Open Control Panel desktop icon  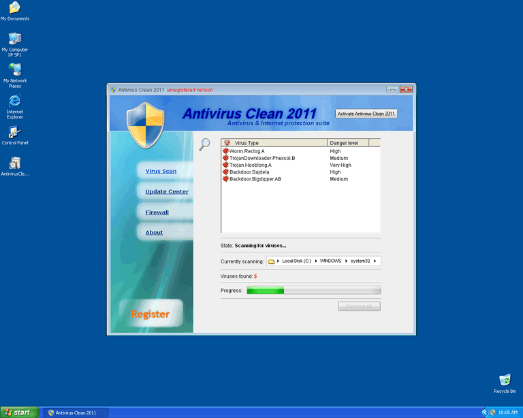click(14, 132)
